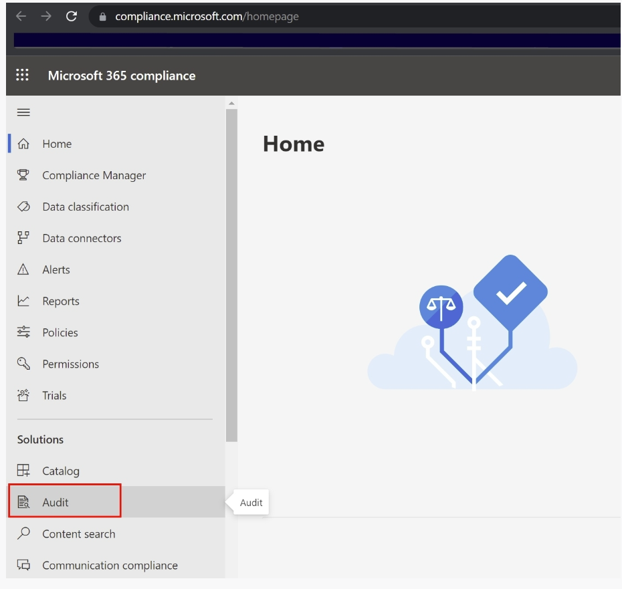The height and width of the screenshot is (589, 622).
Task: Click the Data connectors icon
Action: coord(23,238)
